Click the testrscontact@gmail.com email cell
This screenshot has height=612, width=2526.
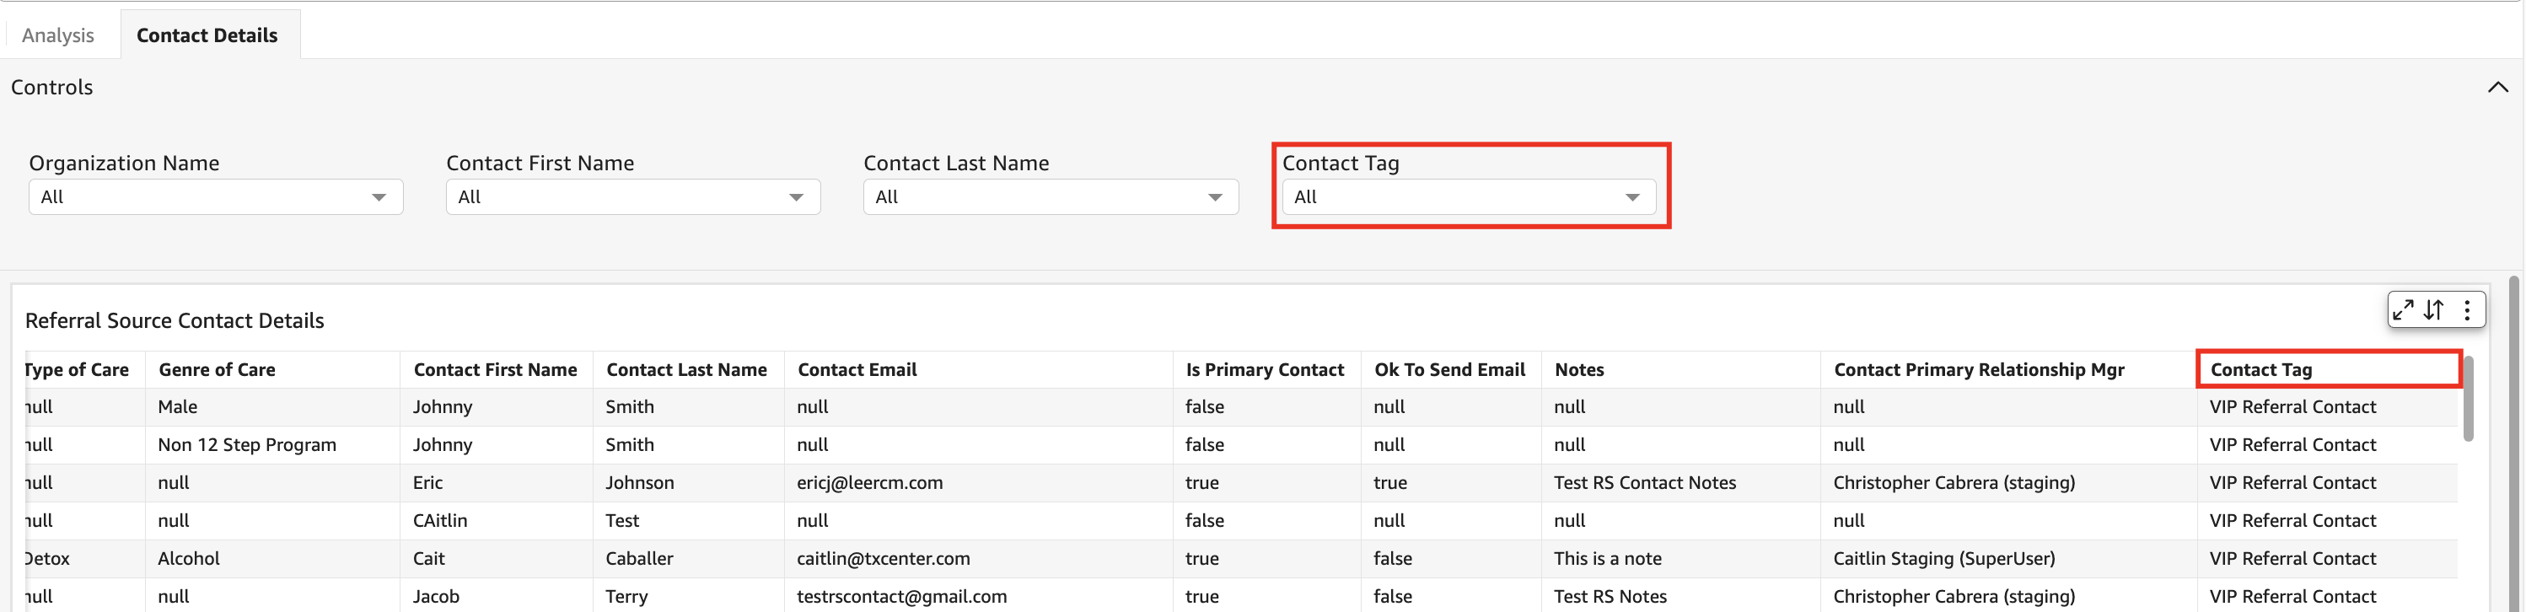coord(901,596)
